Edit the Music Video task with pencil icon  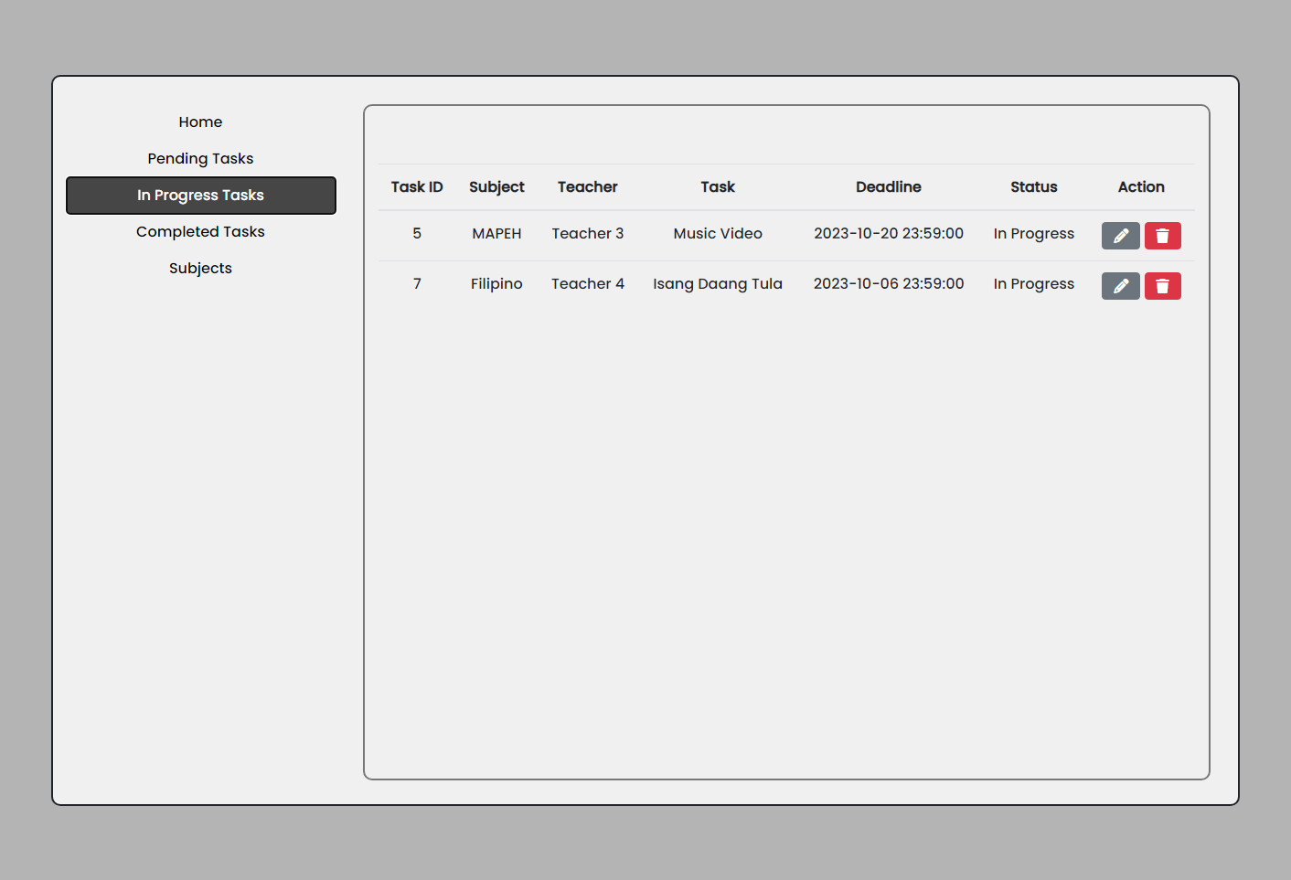coord(1120,236)
